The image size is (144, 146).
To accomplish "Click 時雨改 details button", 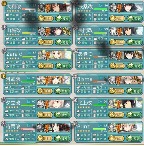I will tap(45, 138).
